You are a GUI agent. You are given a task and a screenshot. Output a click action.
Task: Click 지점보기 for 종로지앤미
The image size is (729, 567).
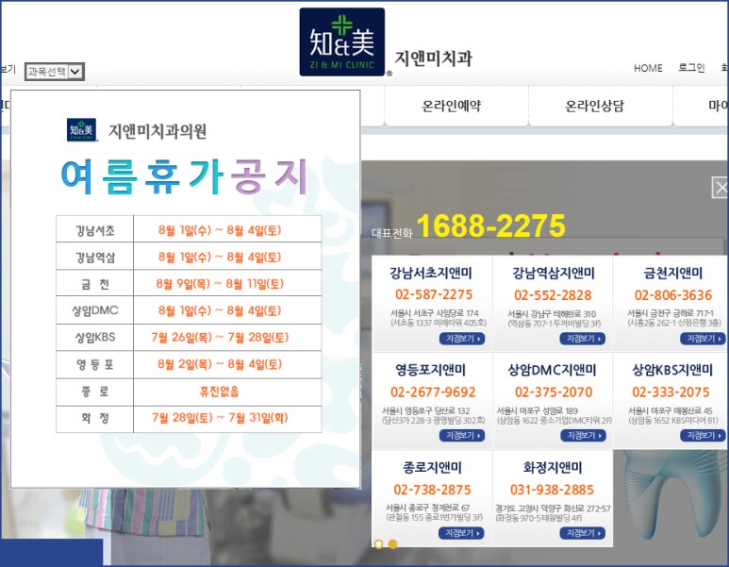(x=461, y=533)
